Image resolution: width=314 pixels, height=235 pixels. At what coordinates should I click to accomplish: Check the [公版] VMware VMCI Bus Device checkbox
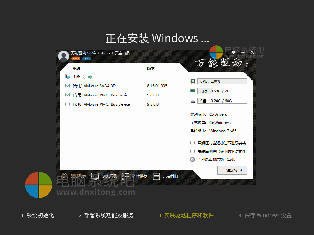coord(67,104)
